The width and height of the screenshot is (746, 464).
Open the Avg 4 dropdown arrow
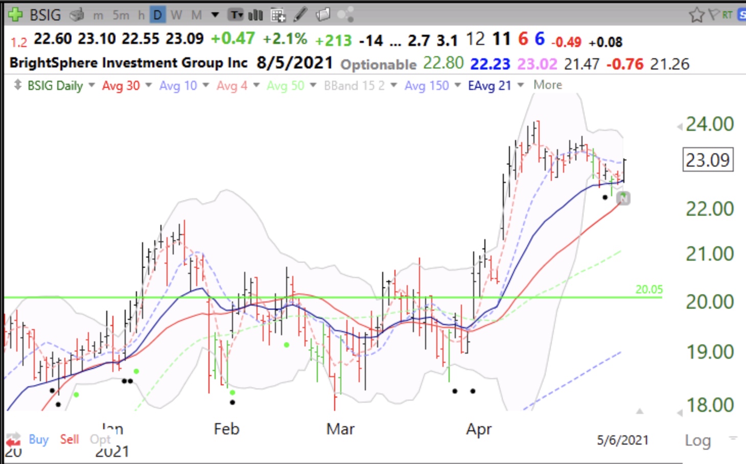(x=257, y=85)
